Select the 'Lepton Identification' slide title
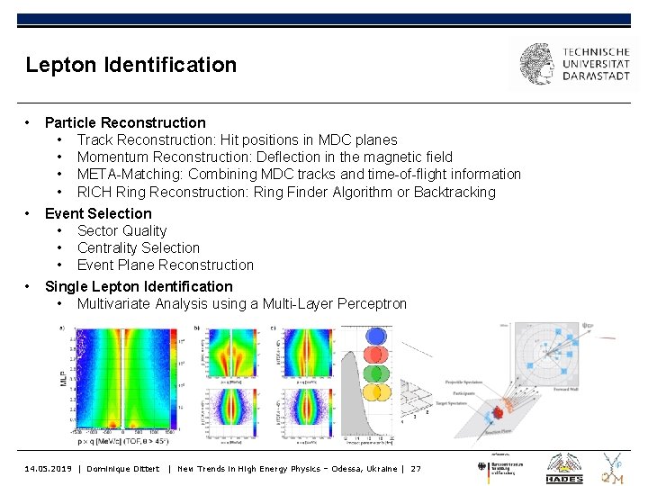This screenshot has height=486, width=648. click(x=131, y=65)
